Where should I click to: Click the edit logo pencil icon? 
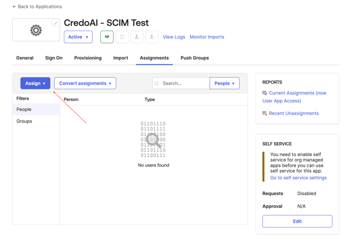56,23
